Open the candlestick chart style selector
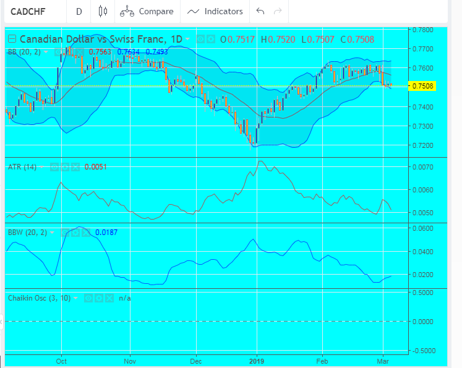The height and width of the screenshot is (368, 462). [103, 11]
